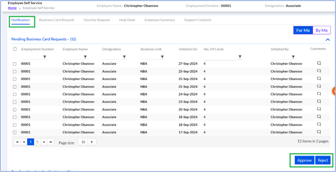Open the Help Desk tab
Image resolution: width=336 pixels, height=172 pixels.
[x=127, y=20]
